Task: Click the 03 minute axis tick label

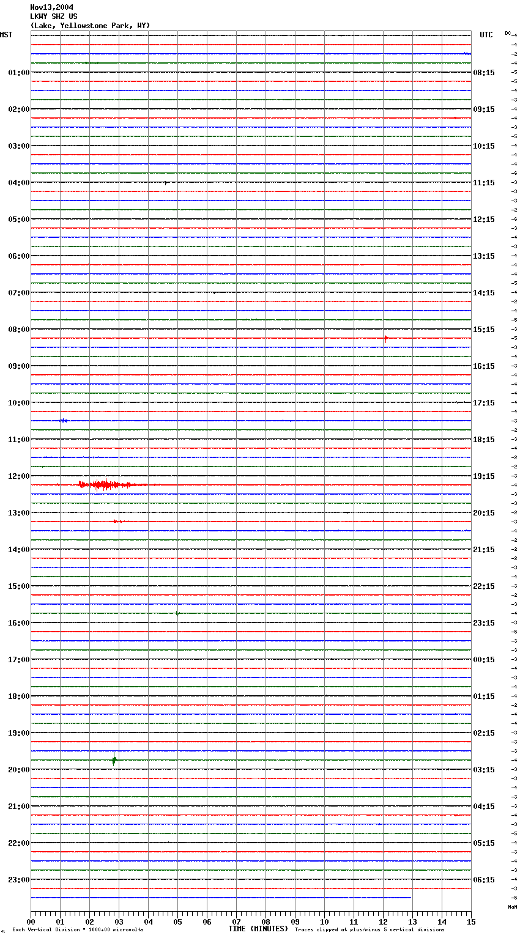Action: (x=119, y=921)
